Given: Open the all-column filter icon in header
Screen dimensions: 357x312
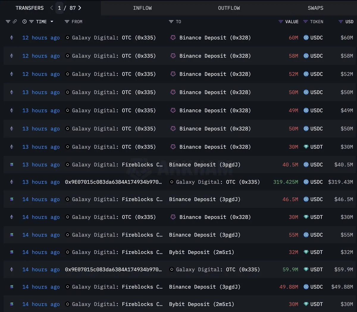Looking at the screenshot, I should (x=8, y=21).
